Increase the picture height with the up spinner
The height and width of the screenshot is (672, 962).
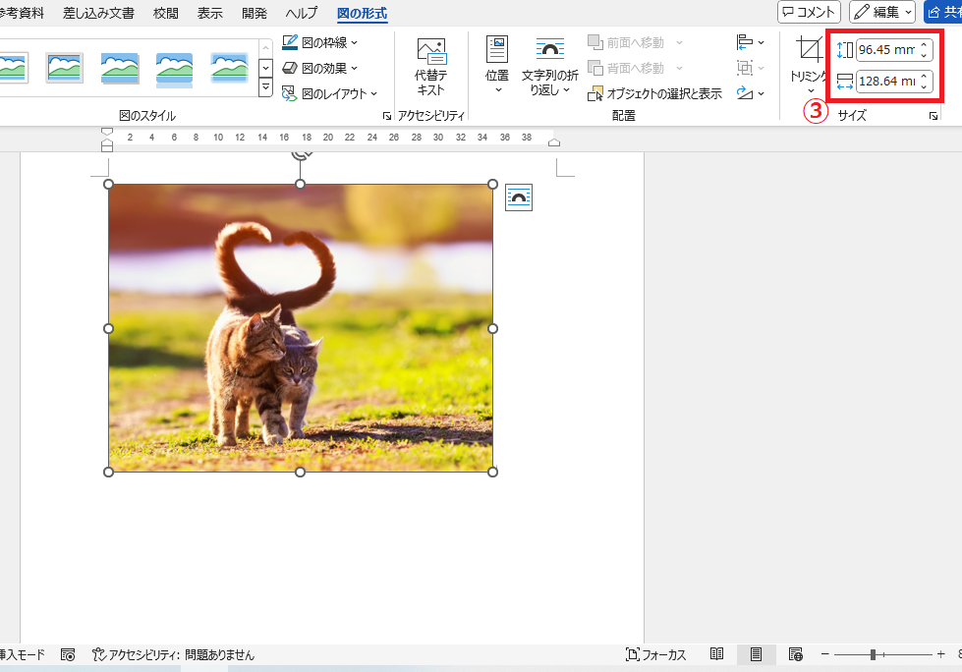pos(924,45)
